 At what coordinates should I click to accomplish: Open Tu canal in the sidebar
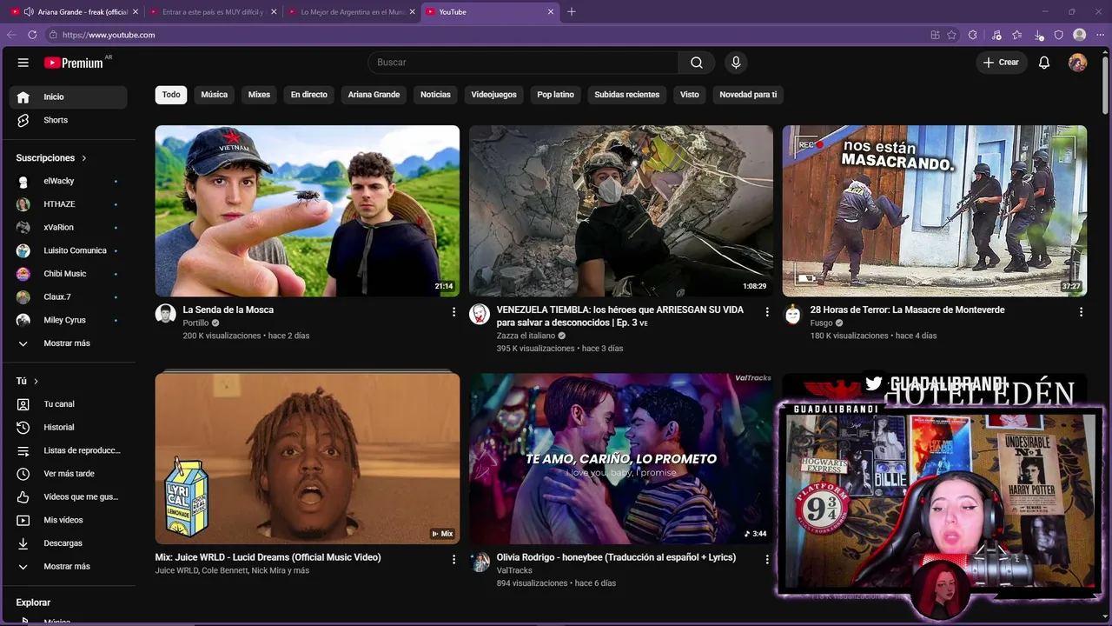69,404
